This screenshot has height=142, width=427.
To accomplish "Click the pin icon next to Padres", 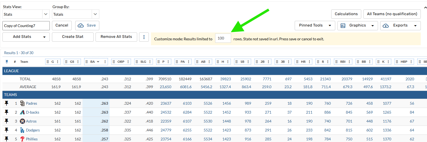I will click(x=6, y=103).
